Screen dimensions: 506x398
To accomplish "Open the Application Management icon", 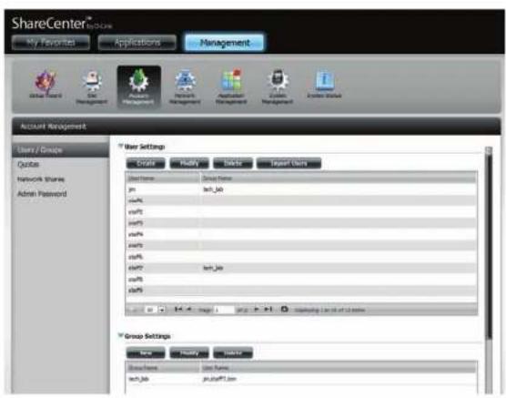I will tap(231, 87).
